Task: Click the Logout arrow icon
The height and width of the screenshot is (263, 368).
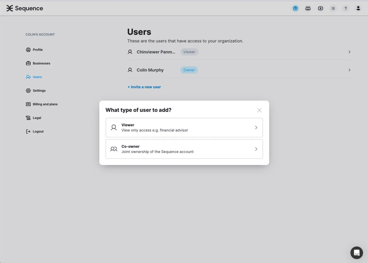Action: tap(28, 131)
